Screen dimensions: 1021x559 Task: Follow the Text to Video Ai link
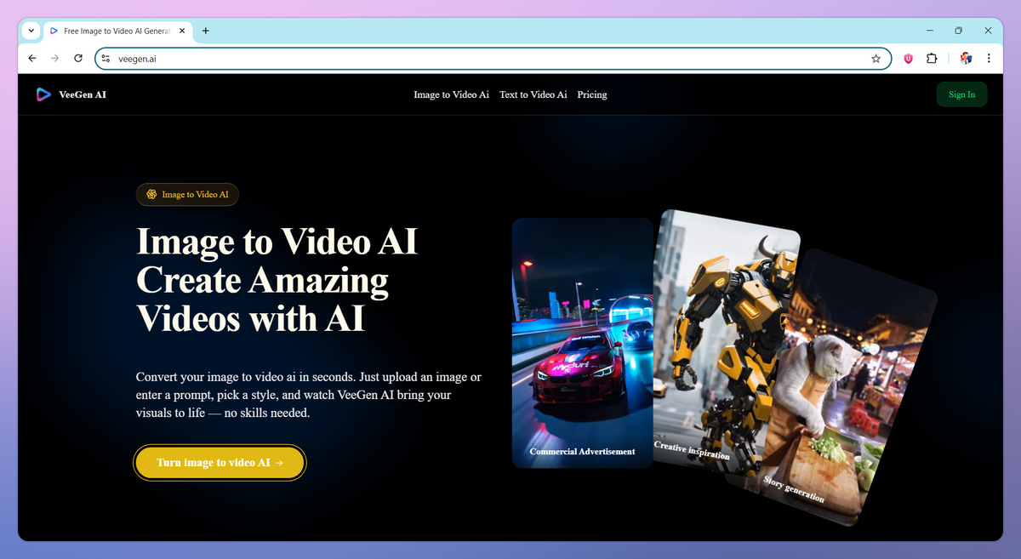tap(533, 94)
